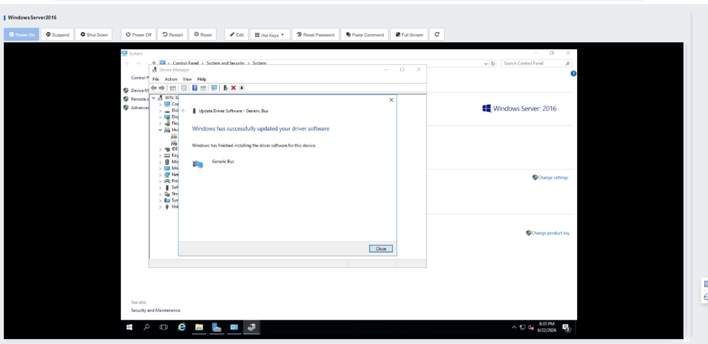The width and height of the screenshot is (708, 344).
Task: Click the Close button in driver update dialog
Action: coord(381,249)
